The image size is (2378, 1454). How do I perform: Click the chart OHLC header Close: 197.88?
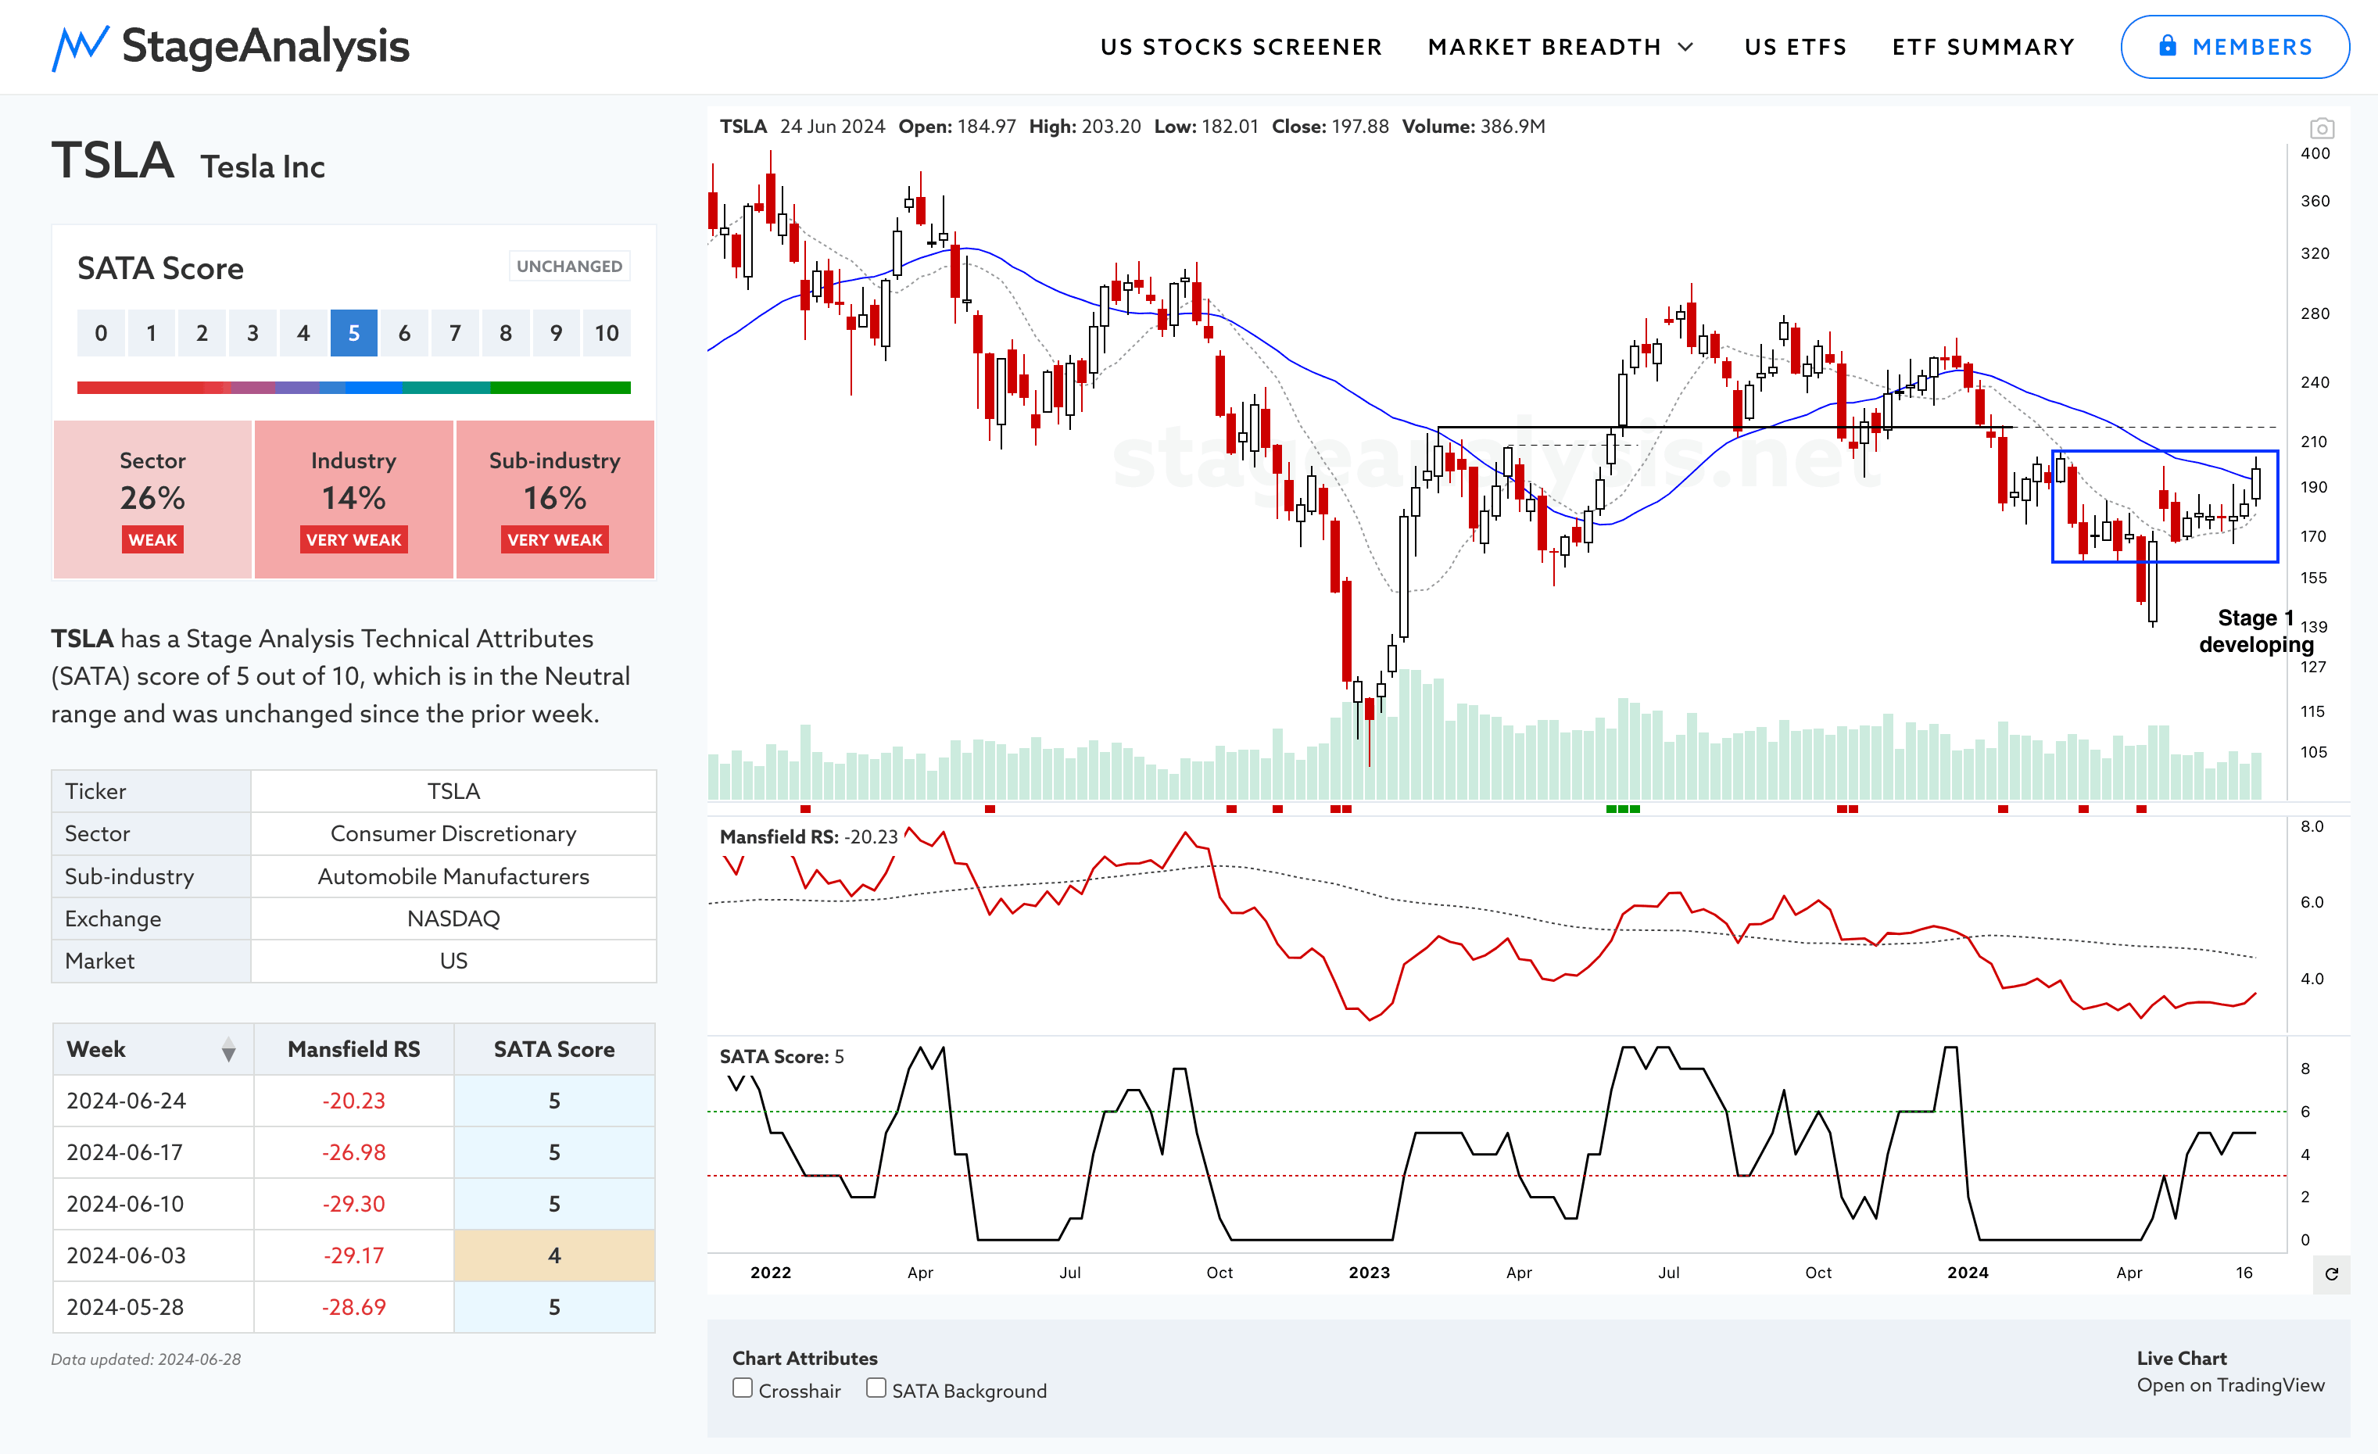[1330, 127]
